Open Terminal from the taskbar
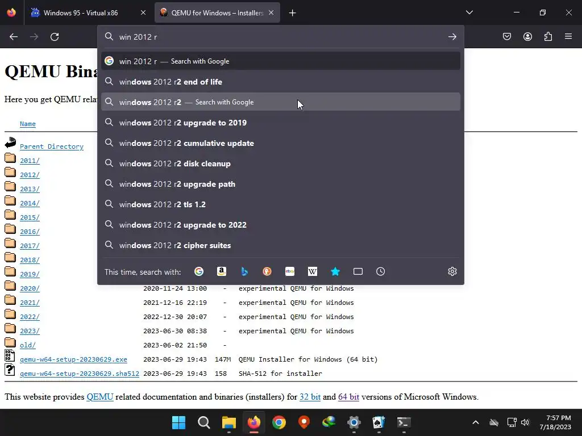582x436 pixels. click(404, 422)
